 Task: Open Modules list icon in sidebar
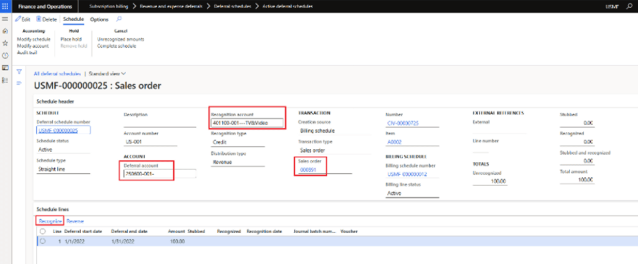pos(6,79)
